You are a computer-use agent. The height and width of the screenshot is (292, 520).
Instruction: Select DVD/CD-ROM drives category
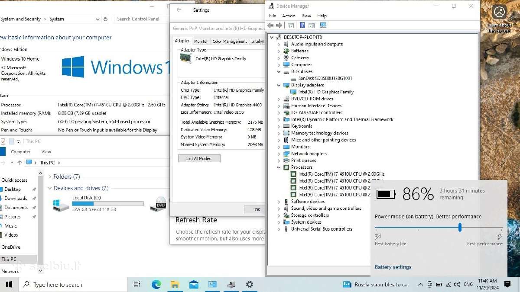(312, 99)
